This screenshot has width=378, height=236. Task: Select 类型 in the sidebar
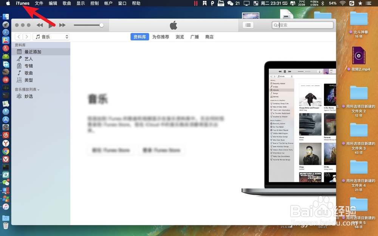pos(41,80)
